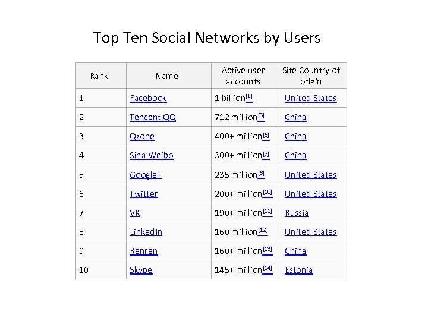Viewport: 428px width, 321px height.
Task: Open the China link in Renren row
Action: tap(295, 251)
